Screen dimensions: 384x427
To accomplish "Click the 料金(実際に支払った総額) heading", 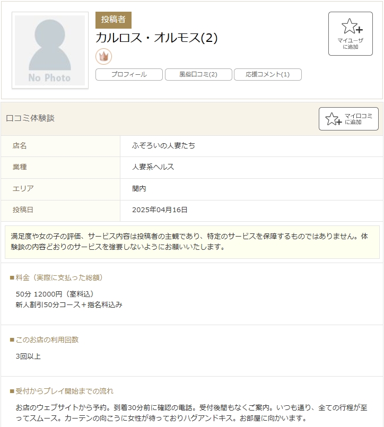I will [x=59, y=277].
